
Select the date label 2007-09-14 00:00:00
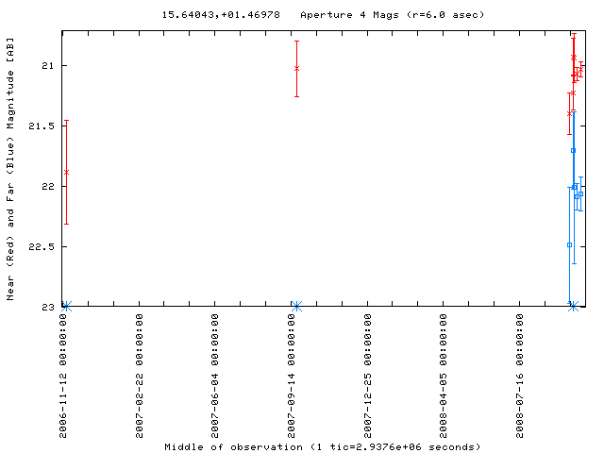click(292, 376)
